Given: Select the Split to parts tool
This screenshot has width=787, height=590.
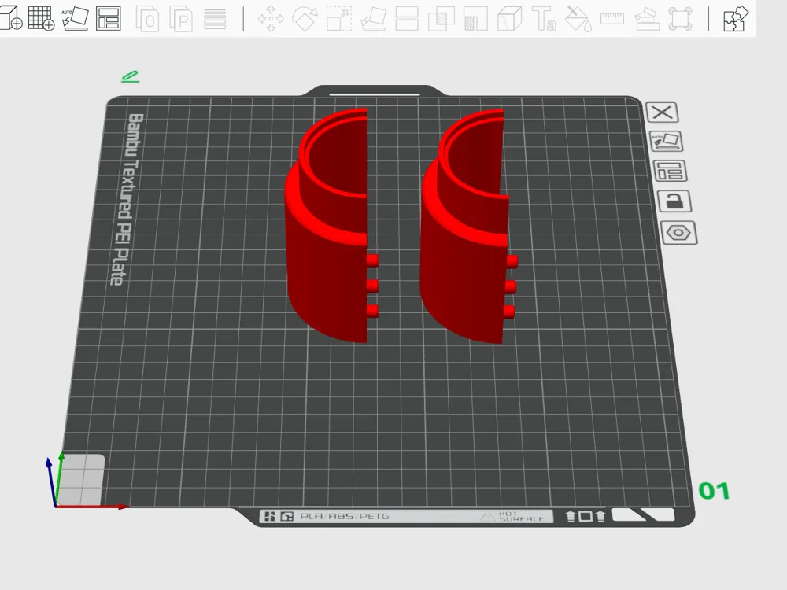Looking at the screenshot, I should [181, 19].
